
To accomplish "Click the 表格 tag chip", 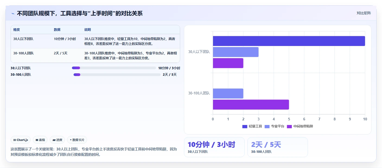I will coord(40,140).
